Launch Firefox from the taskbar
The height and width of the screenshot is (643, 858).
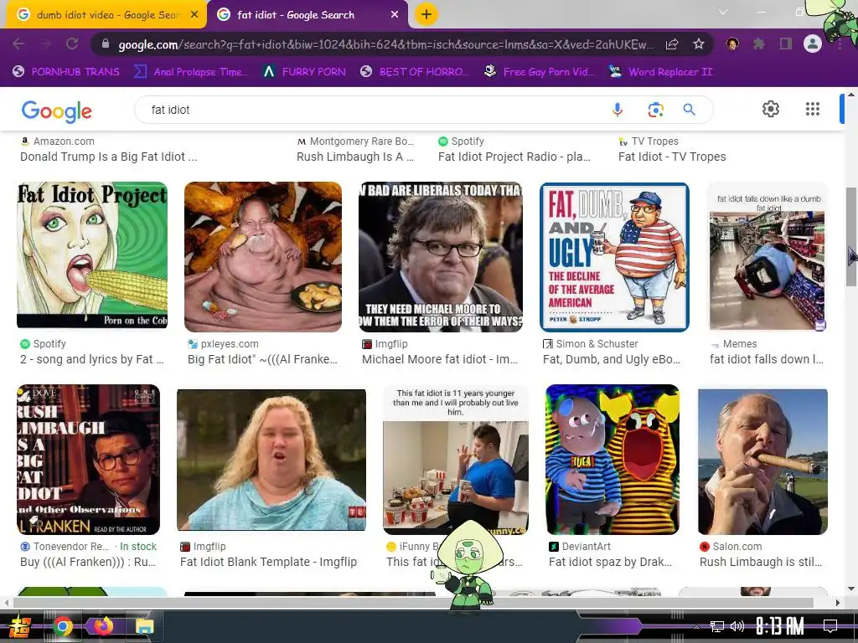click(103, 626)
